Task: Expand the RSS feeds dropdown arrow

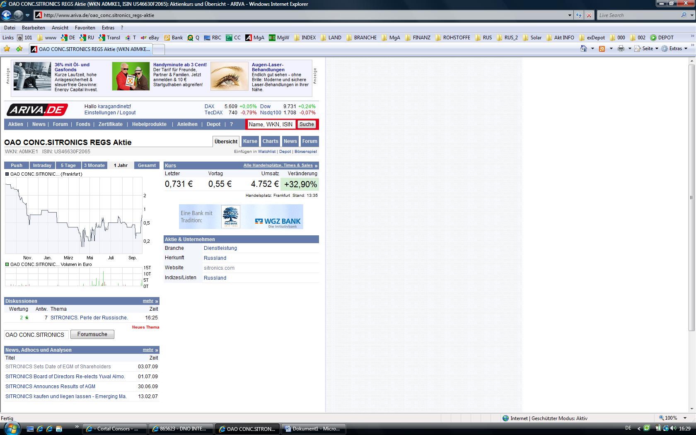Action: pyautogui.click(x=611, y=48)
